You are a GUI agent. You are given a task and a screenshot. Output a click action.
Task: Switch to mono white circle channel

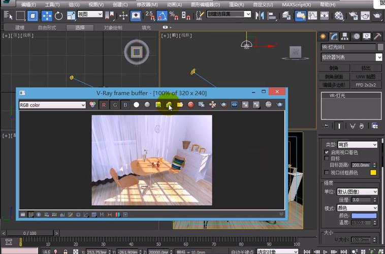[136, 105]
